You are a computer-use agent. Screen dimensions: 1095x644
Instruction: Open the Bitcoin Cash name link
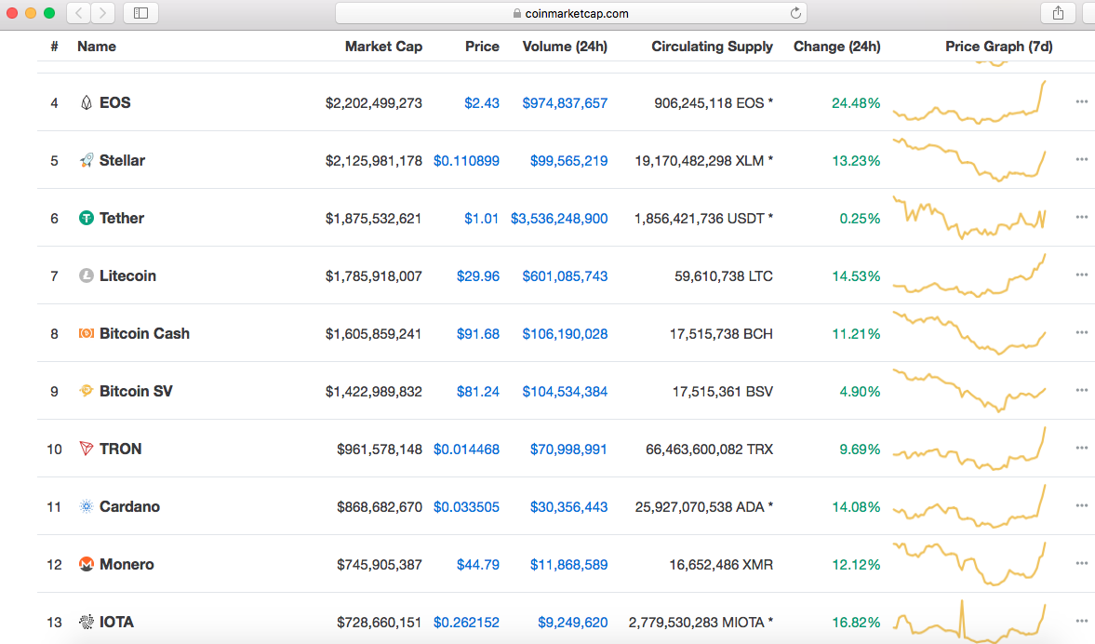pyautogui.click(x=144, y=334)
